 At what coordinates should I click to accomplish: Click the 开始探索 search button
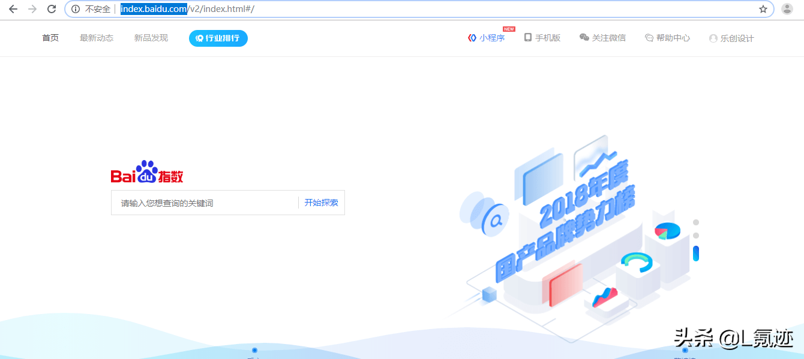(x=321, y=203)
